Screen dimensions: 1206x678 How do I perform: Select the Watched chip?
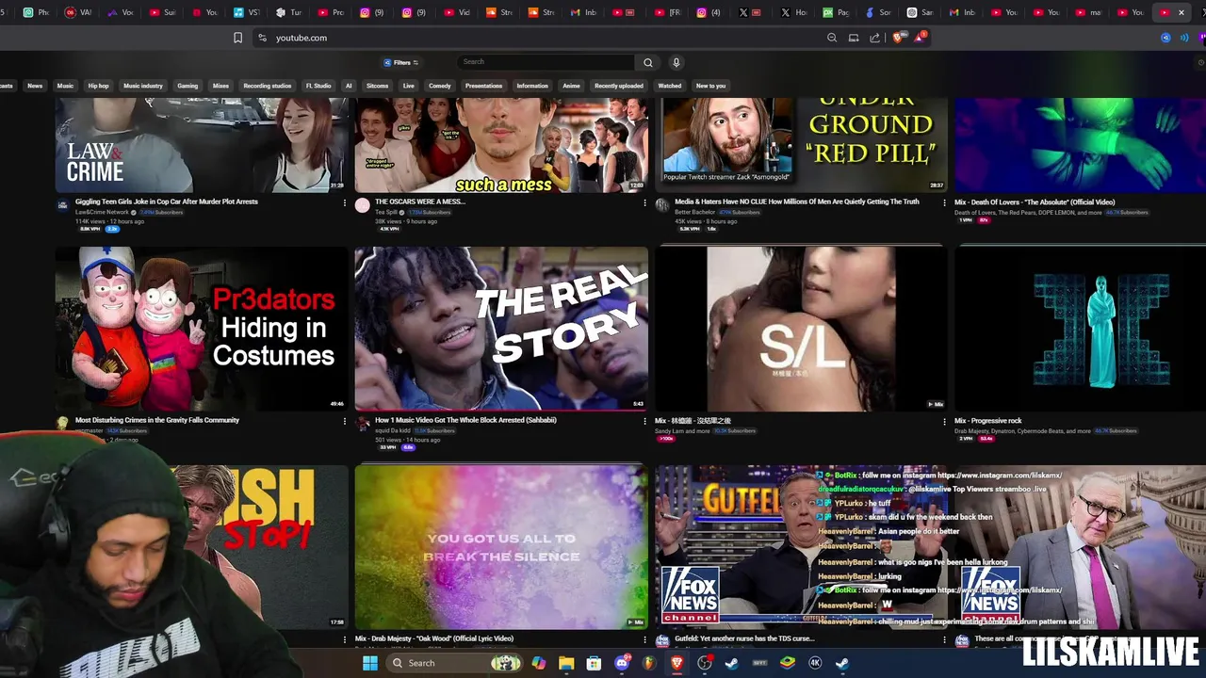670,86
